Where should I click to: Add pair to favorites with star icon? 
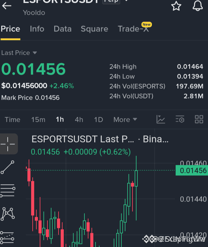[x=176, y=6]
